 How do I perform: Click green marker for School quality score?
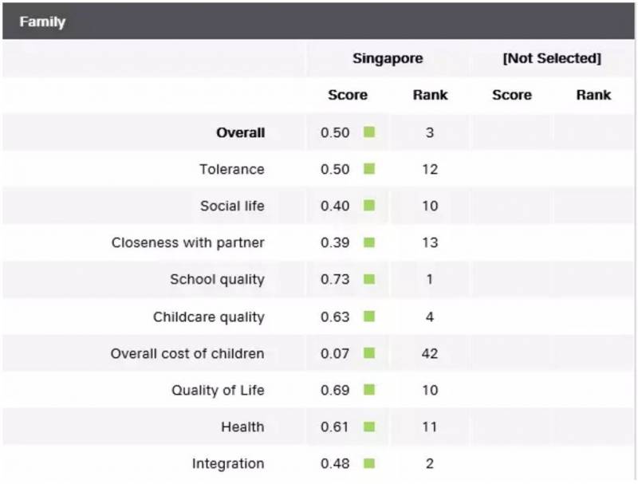click(x=369, y=279)
